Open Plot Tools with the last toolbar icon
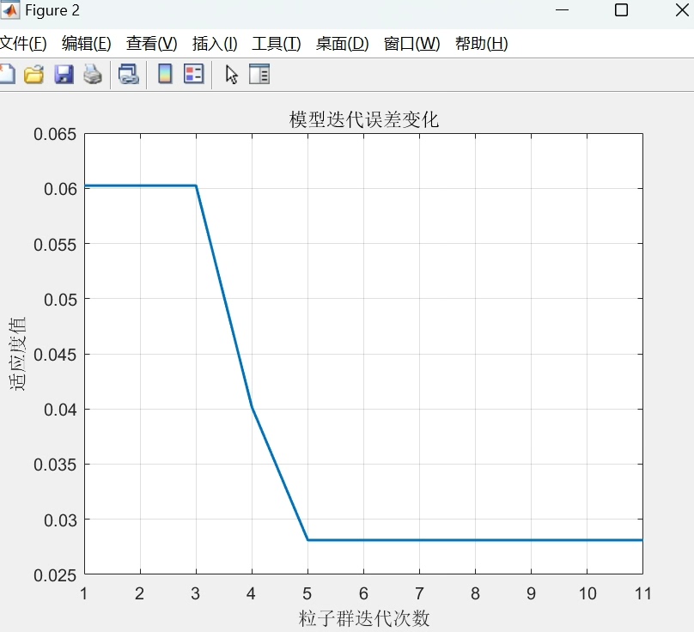This screenshot has height=632, width=694. (259, 74)
